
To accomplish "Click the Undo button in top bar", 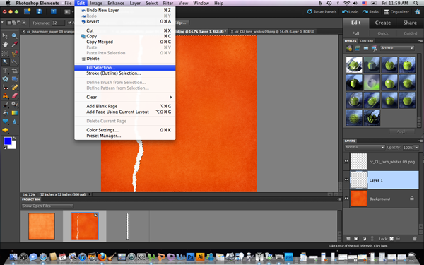I will click(350, 12).
